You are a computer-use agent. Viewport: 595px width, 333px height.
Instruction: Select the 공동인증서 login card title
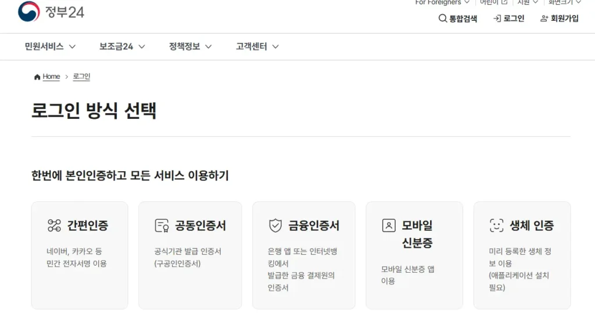[200, 226]
